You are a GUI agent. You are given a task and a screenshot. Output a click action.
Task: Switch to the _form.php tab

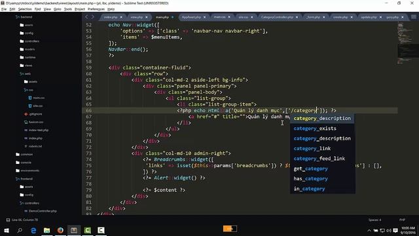[x=314, y=17]
